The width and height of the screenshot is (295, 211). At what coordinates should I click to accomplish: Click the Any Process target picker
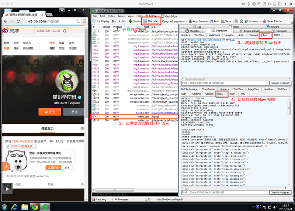pyautogui.click(x=198, y=21)
